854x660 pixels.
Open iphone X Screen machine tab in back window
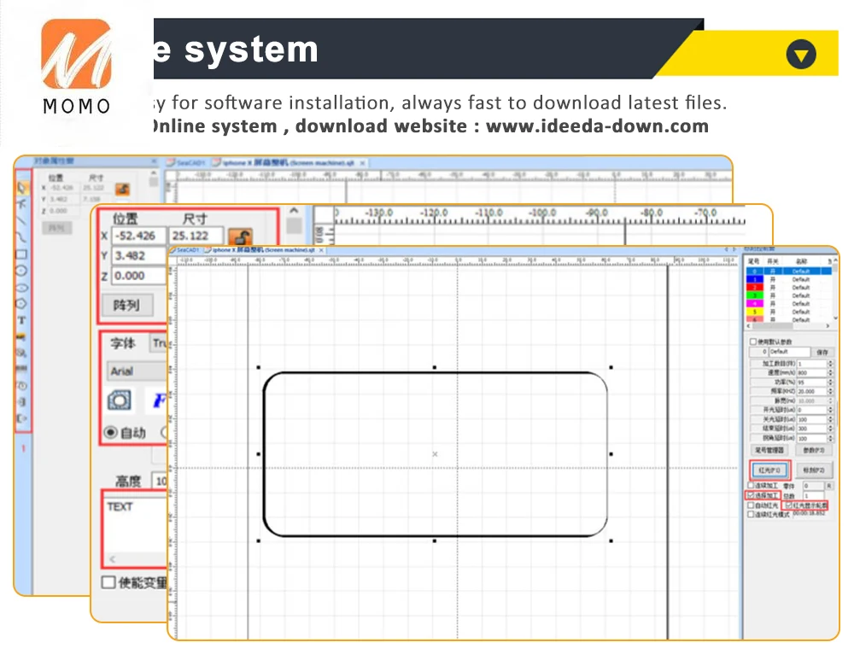[x=289, y=162]
